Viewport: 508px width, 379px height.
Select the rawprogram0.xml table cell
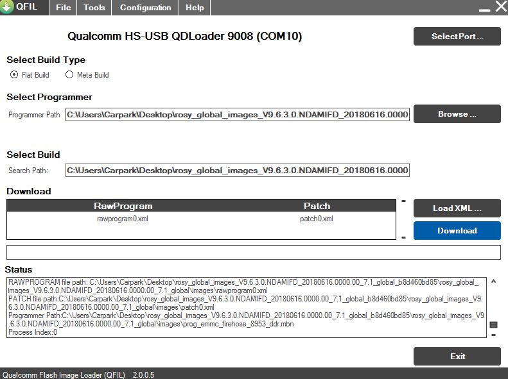(123, 219)
